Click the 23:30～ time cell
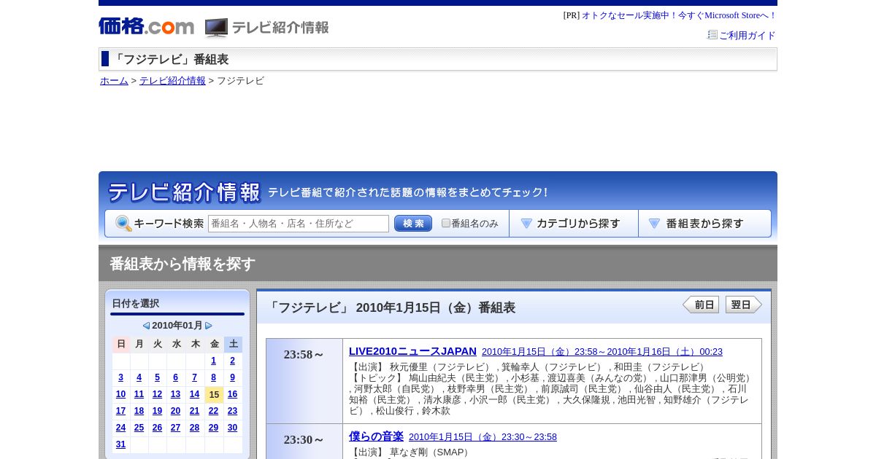This screenshot has width=876, height=459. click(304, 442)
